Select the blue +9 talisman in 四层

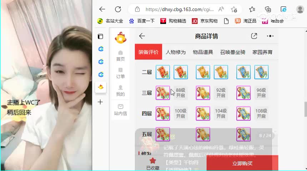coord(243,114)
